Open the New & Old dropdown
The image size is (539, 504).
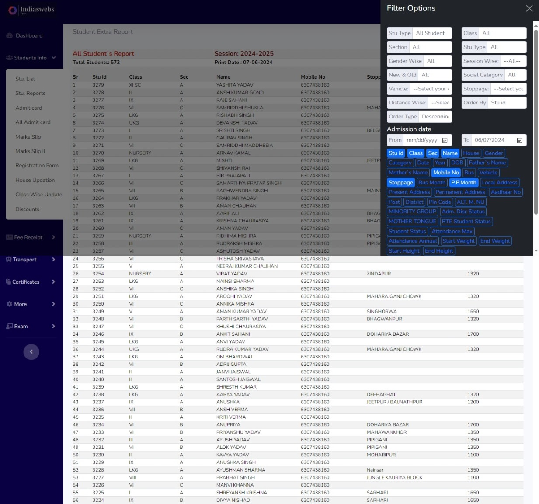click(x=435, y=75)
